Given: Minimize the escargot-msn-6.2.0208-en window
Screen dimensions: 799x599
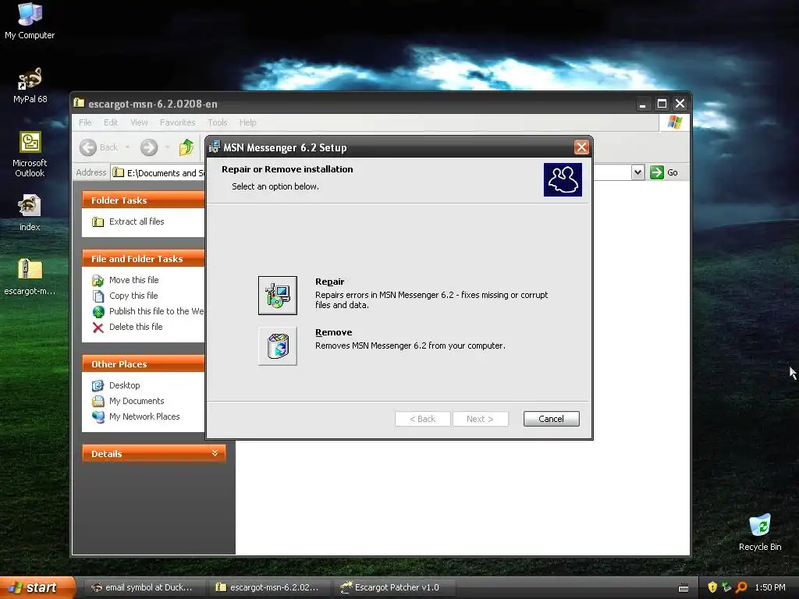Looking at the screenshot, I should click(x=643, y=104).
